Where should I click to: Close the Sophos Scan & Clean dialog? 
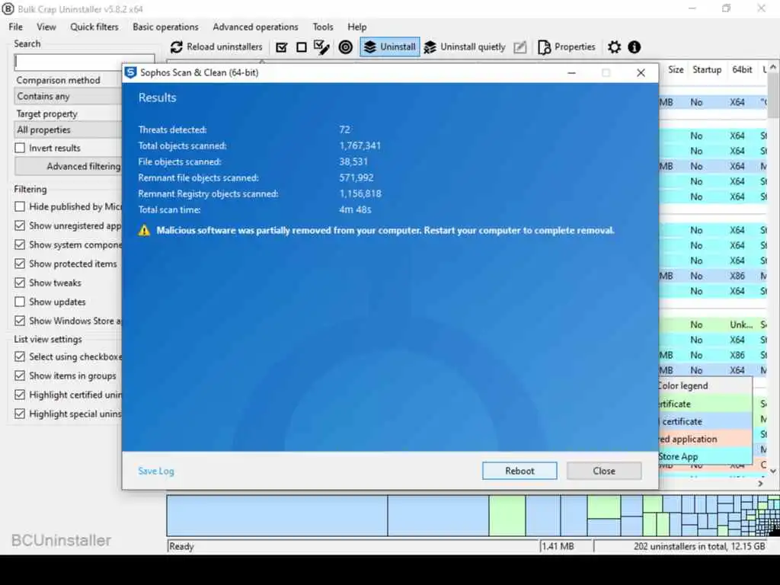641,73
